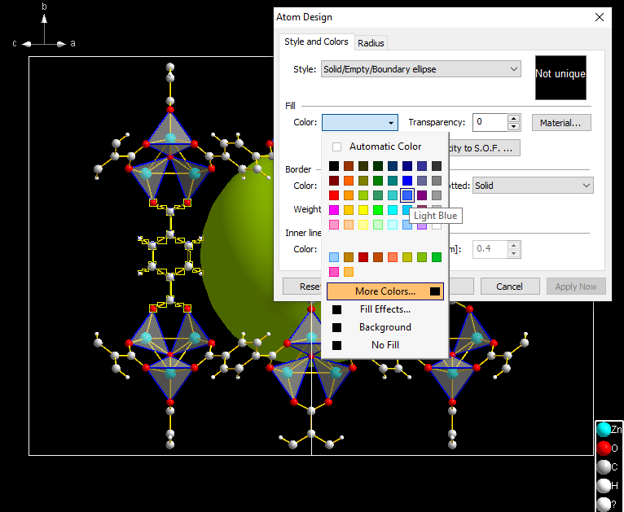Click the red O atom legend sphere

click(603, 448)
